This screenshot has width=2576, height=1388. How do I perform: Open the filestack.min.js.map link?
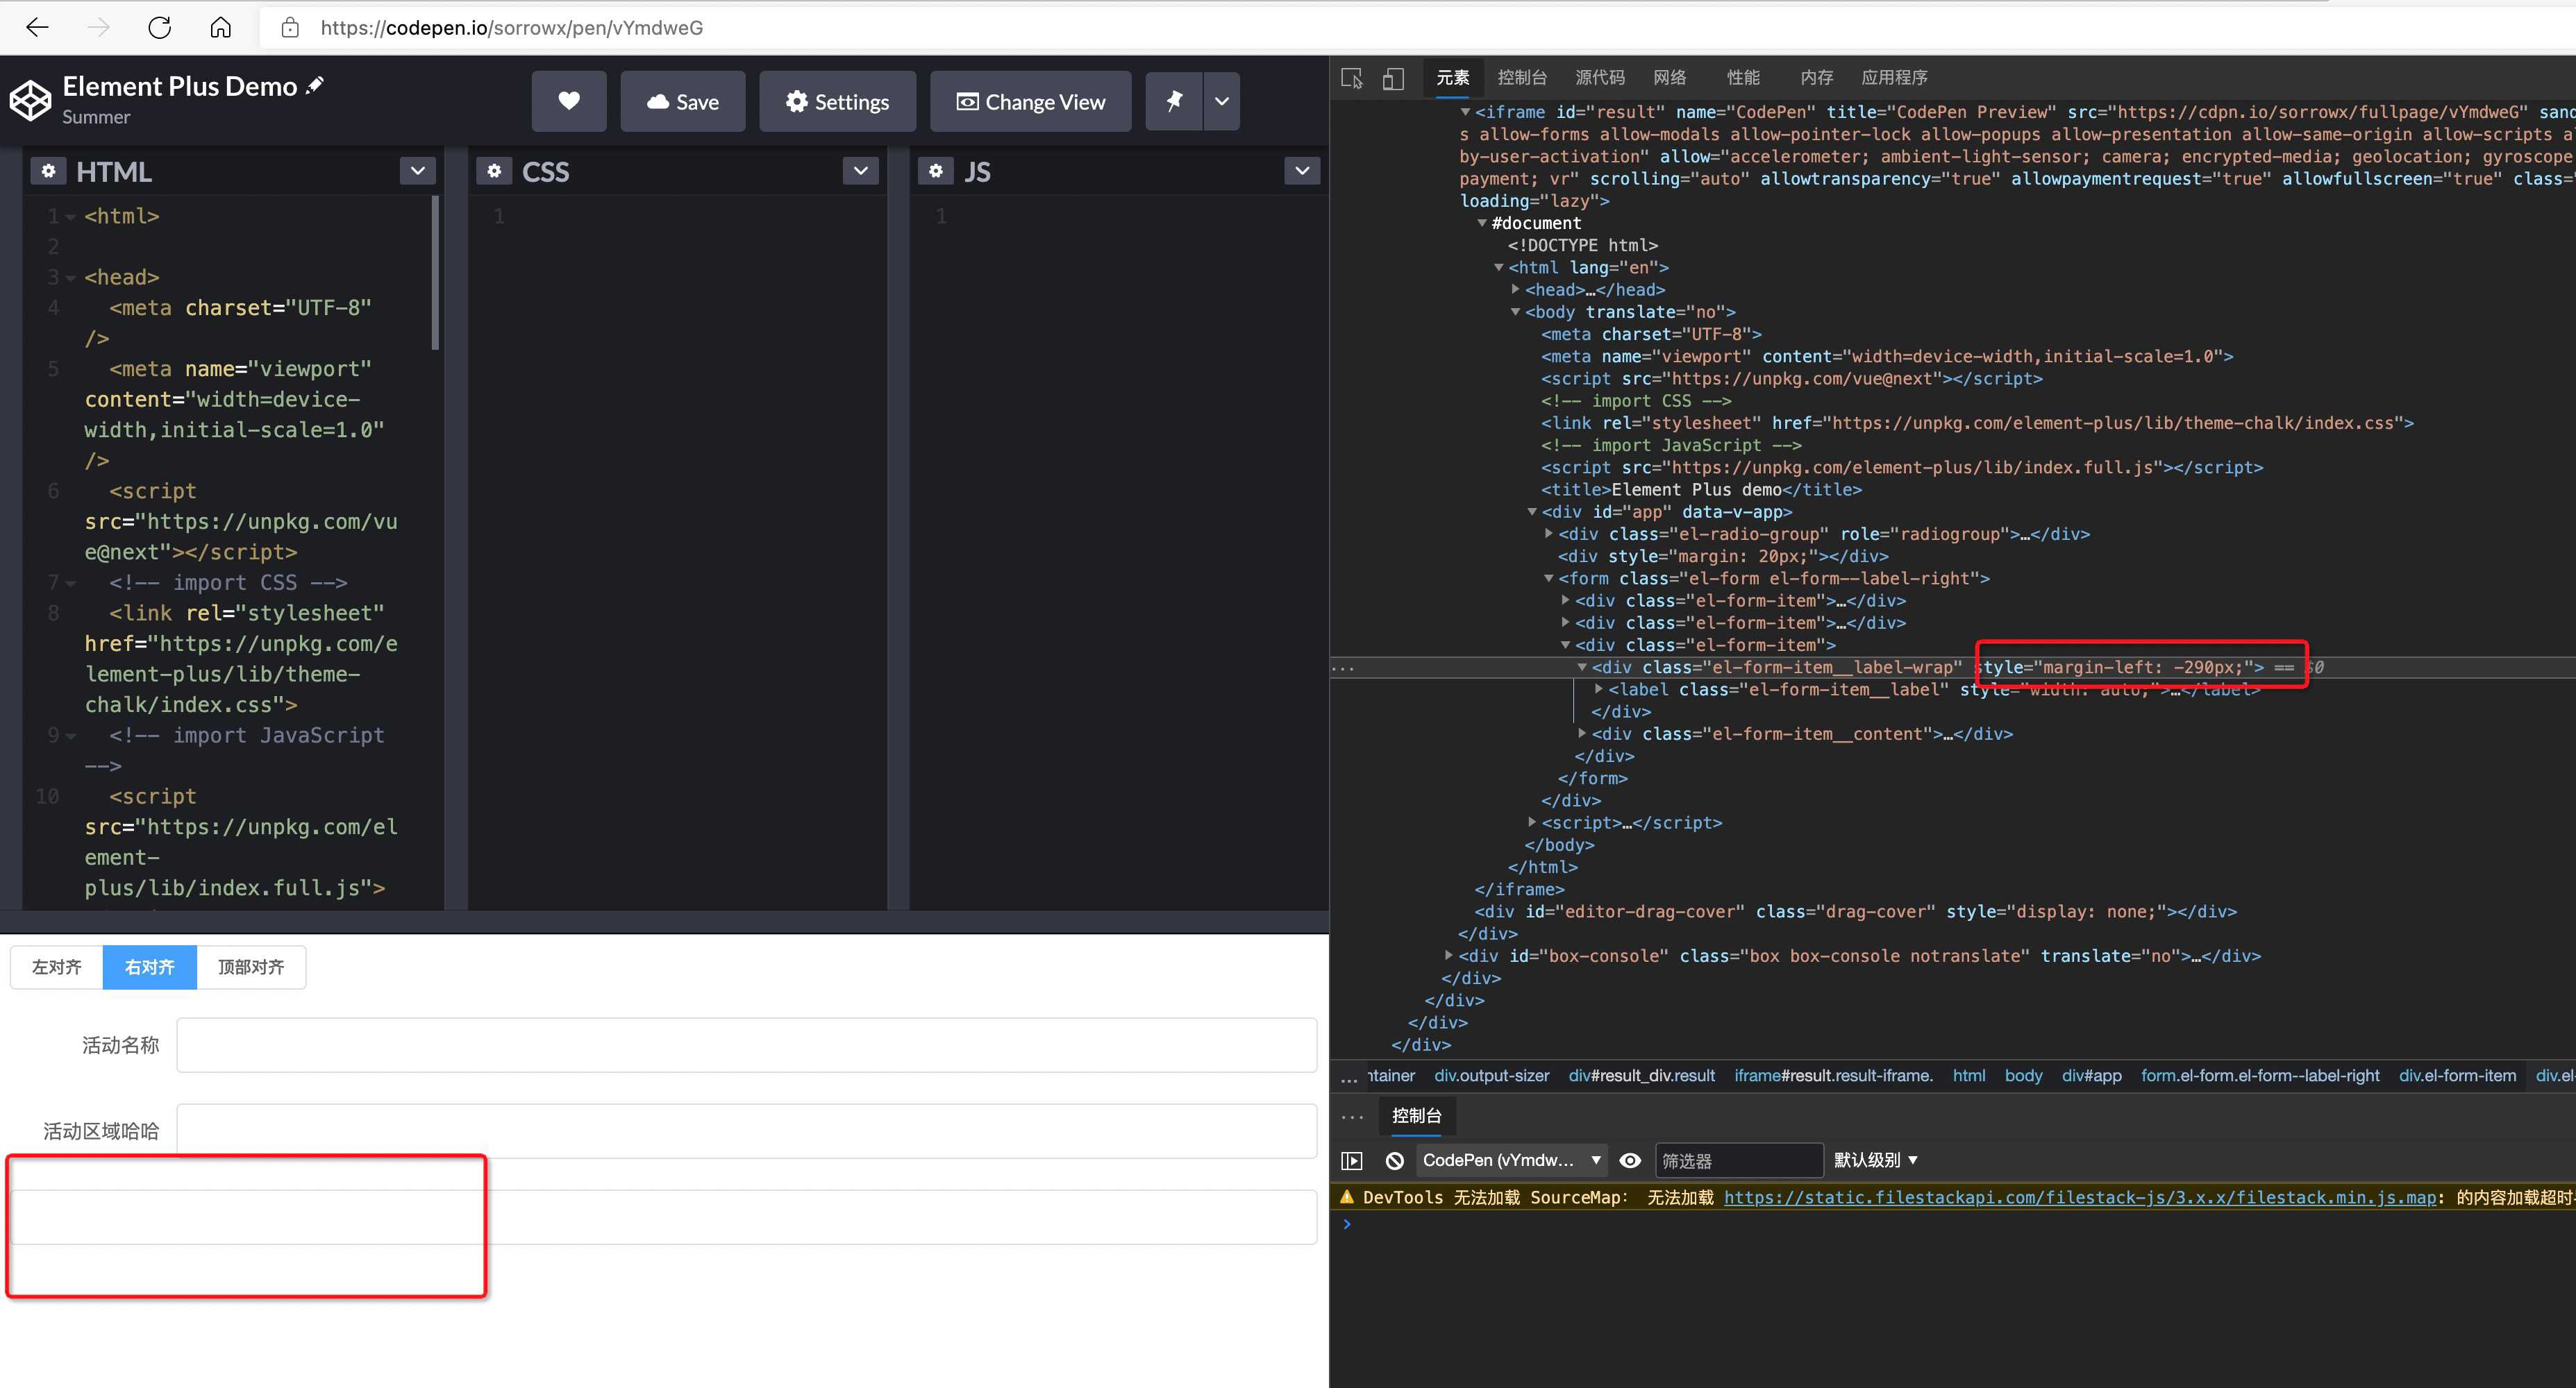(2080, 1197)
